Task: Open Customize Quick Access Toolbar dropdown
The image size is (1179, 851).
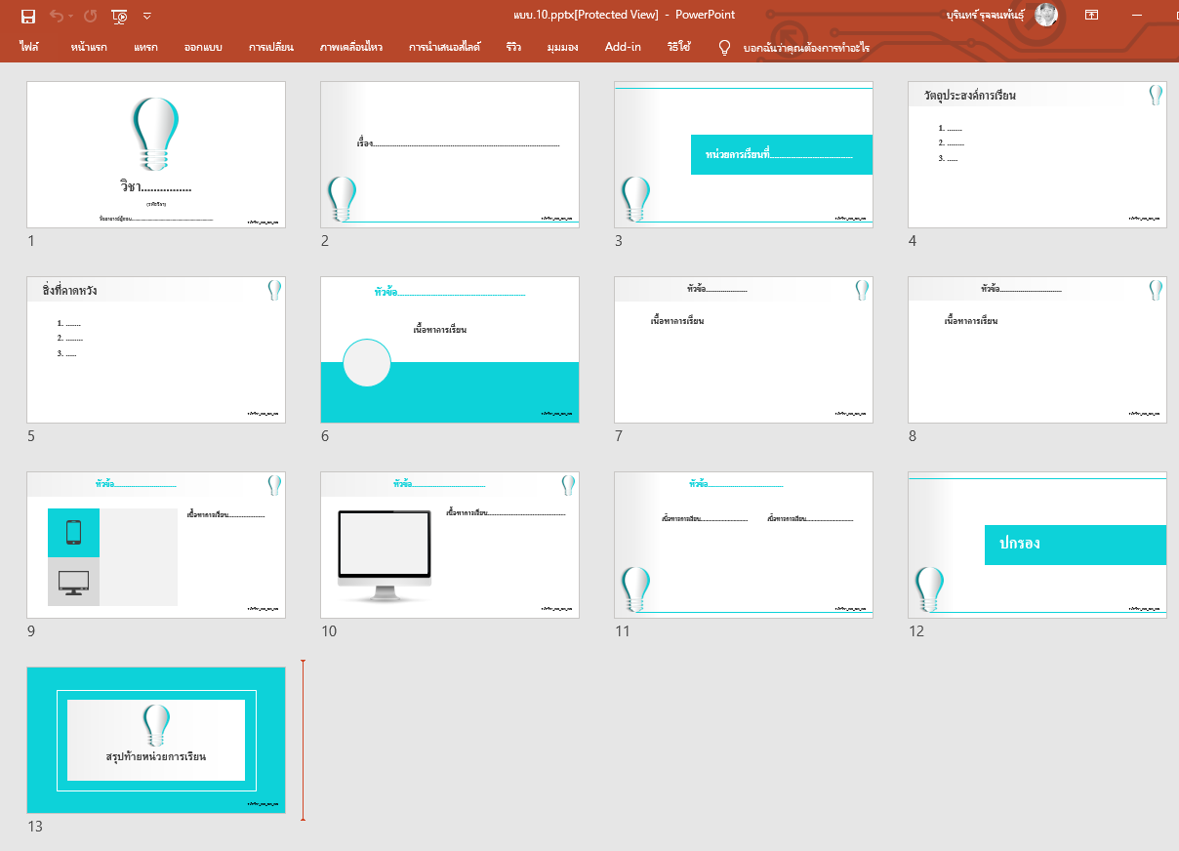Action: 147,16
